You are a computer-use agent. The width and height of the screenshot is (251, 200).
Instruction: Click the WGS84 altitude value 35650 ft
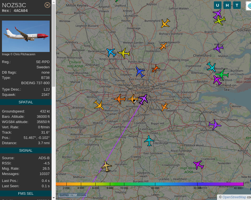(x=43, y=122)
